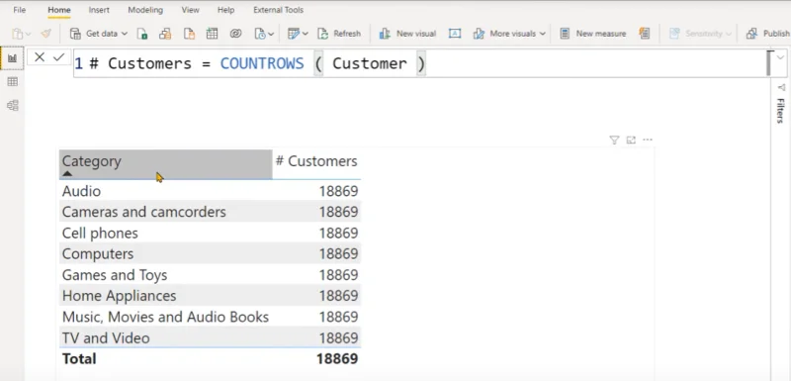Open the Sensitivity dropdown
Image resolution: width=791 pixels, height=381 pixels.
(701, 34)
